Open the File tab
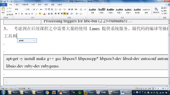Viewport: 170px width, 95px height. point(3,5)
